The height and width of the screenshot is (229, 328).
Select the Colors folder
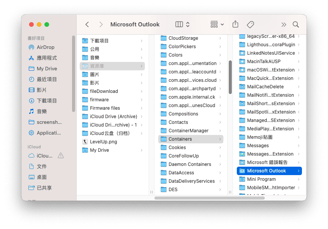point(191,55)
